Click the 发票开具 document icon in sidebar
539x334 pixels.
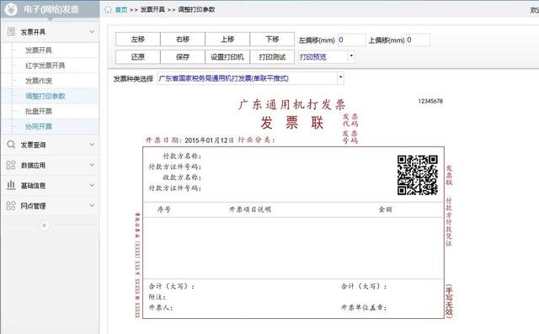coord(11,32)
